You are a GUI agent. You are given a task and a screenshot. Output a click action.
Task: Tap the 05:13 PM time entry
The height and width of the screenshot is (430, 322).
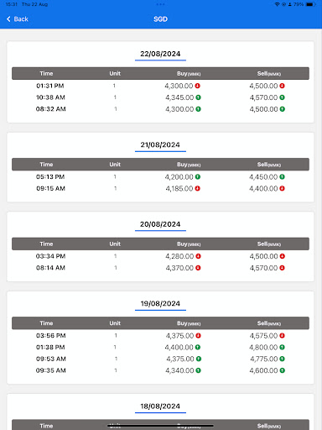[50, 176]
